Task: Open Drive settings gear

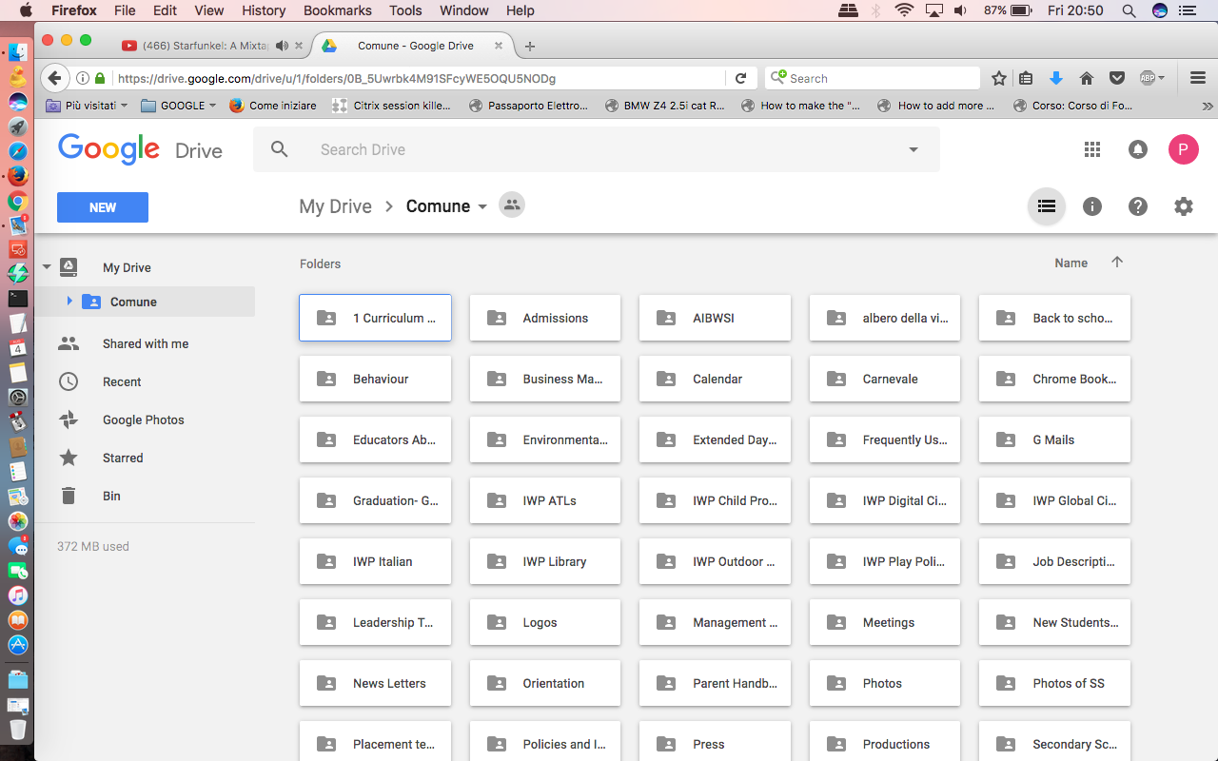Action: pyautogui.click(x=1184, y=206)
